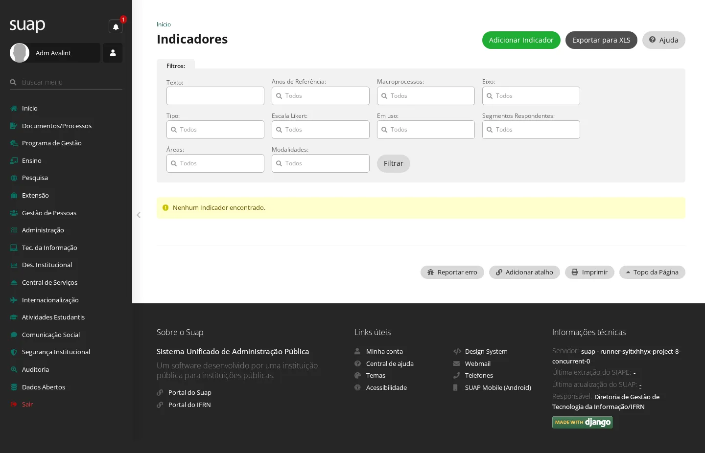705x453 pixels.
Task: Click the Texto filter input field
Action: (x=215, y=96)
